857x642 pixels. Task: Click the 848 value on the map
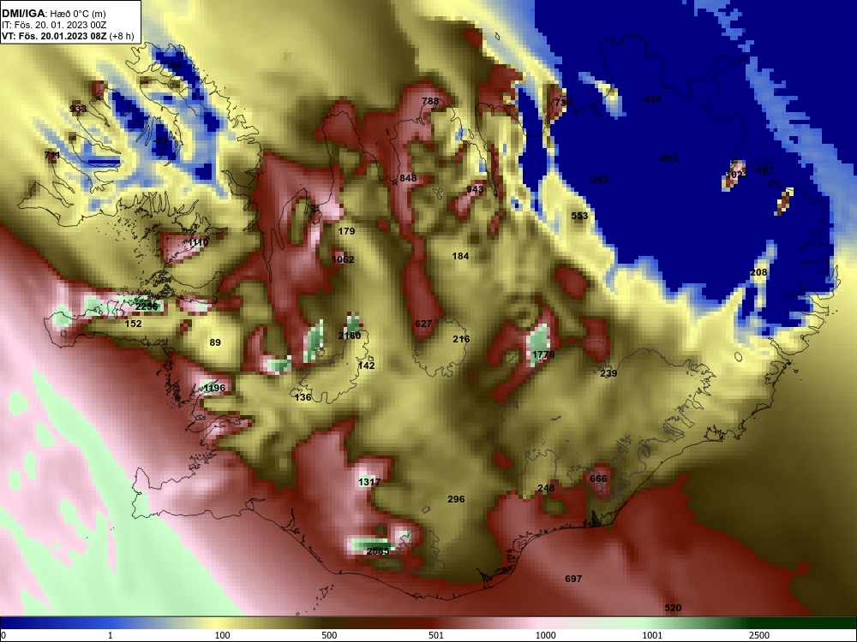click(x=408, y=178)
